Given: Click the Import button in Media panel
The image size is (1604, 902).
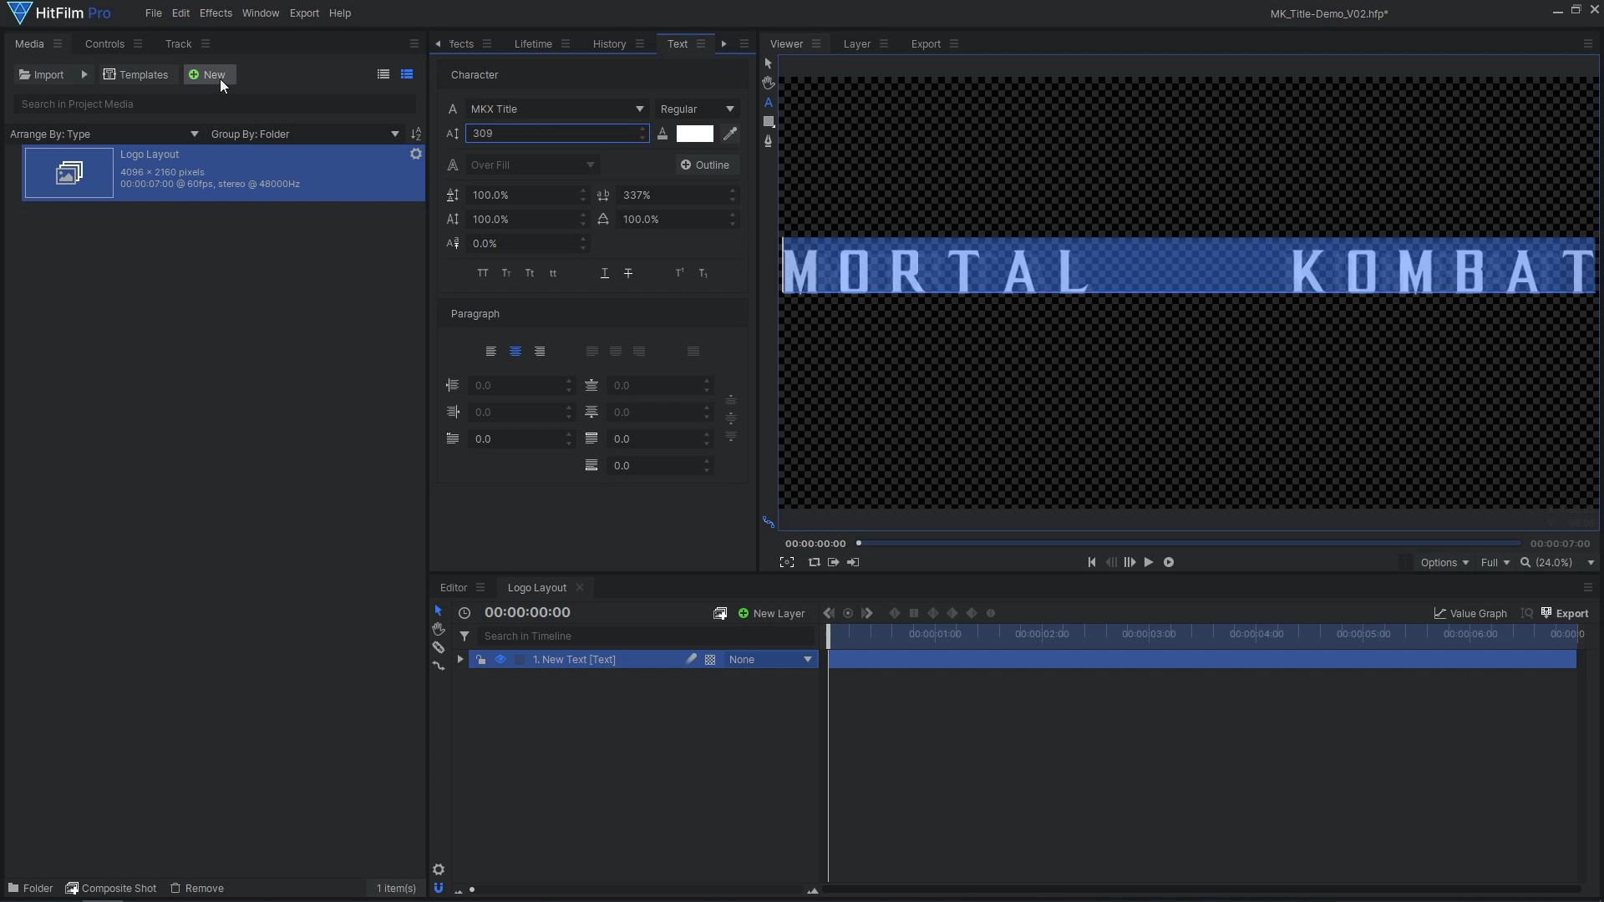Looking at the screenshot, I should coord(41,73).
